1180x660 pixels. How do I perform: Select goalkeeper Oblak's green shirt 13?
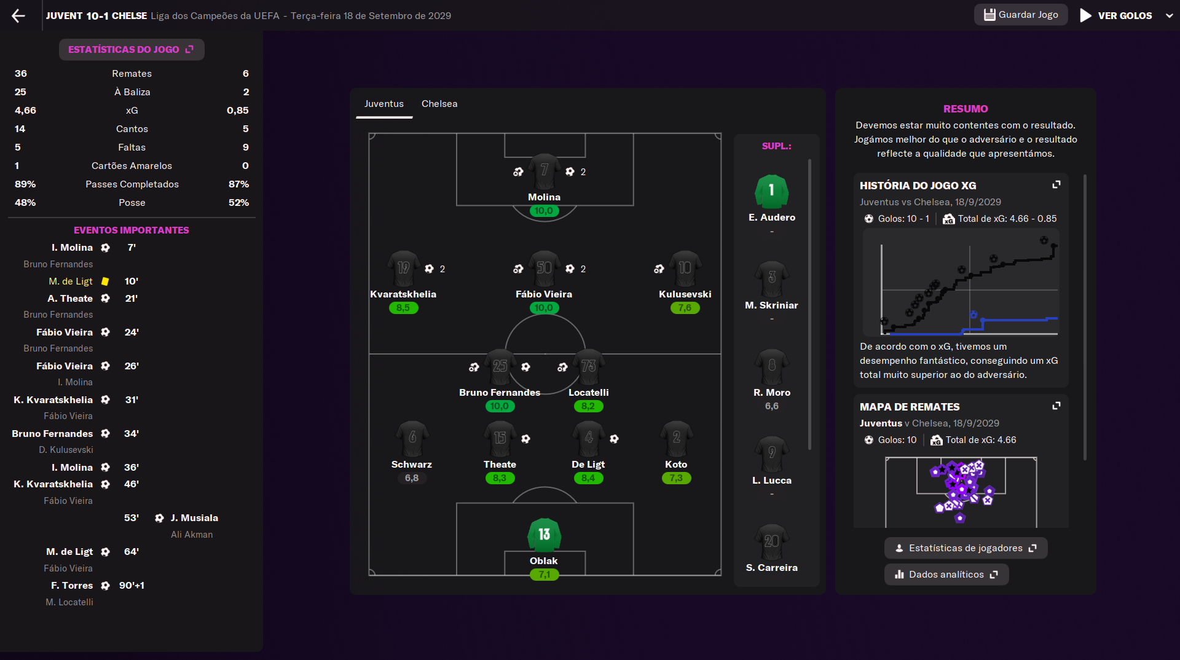pos(544,535)
